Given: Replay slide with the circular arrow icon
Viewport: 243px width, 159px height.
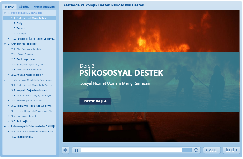Looking at the screenshot, I should point(196,150).
